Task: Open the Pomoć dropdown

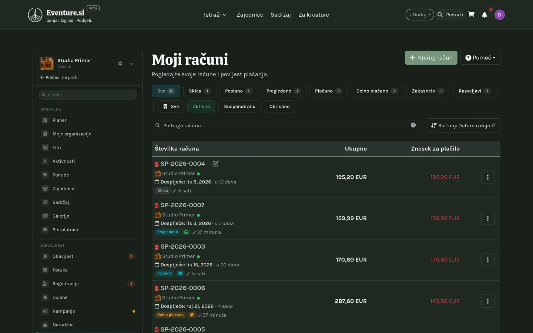Action: pos(480,58)
